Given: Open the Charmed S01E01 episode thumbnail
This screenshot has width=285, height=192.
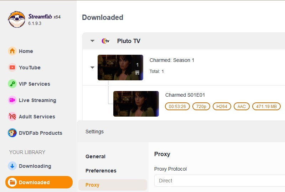Looking at the screenshot, I should [136, 104].
